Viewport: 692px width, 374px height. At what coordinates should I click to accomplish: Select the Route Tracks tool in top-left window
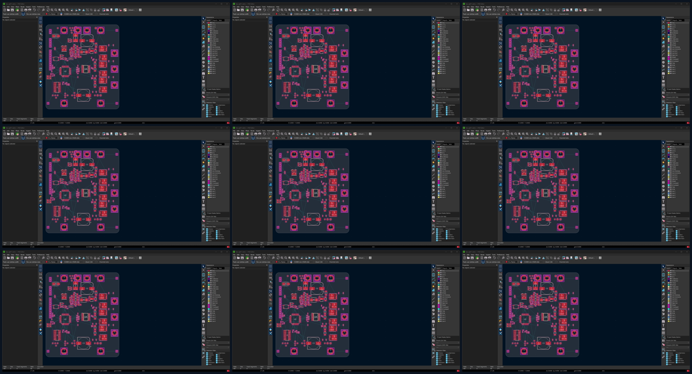(203, 30)
